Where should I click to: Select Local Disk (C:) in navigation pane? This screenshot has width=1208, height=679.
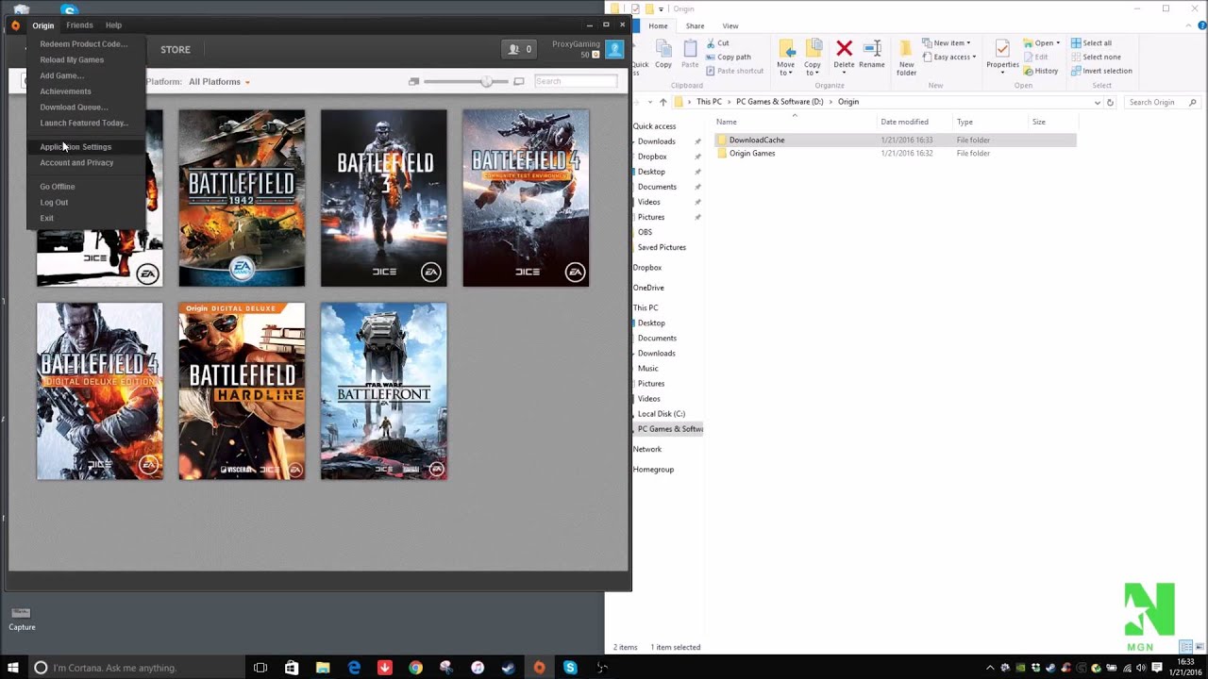pyautogui.click(x=662, y=414)
